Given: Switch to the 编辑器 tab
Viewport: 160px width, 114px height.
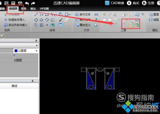Looking at the screenshot, I should tap(13, 8).
